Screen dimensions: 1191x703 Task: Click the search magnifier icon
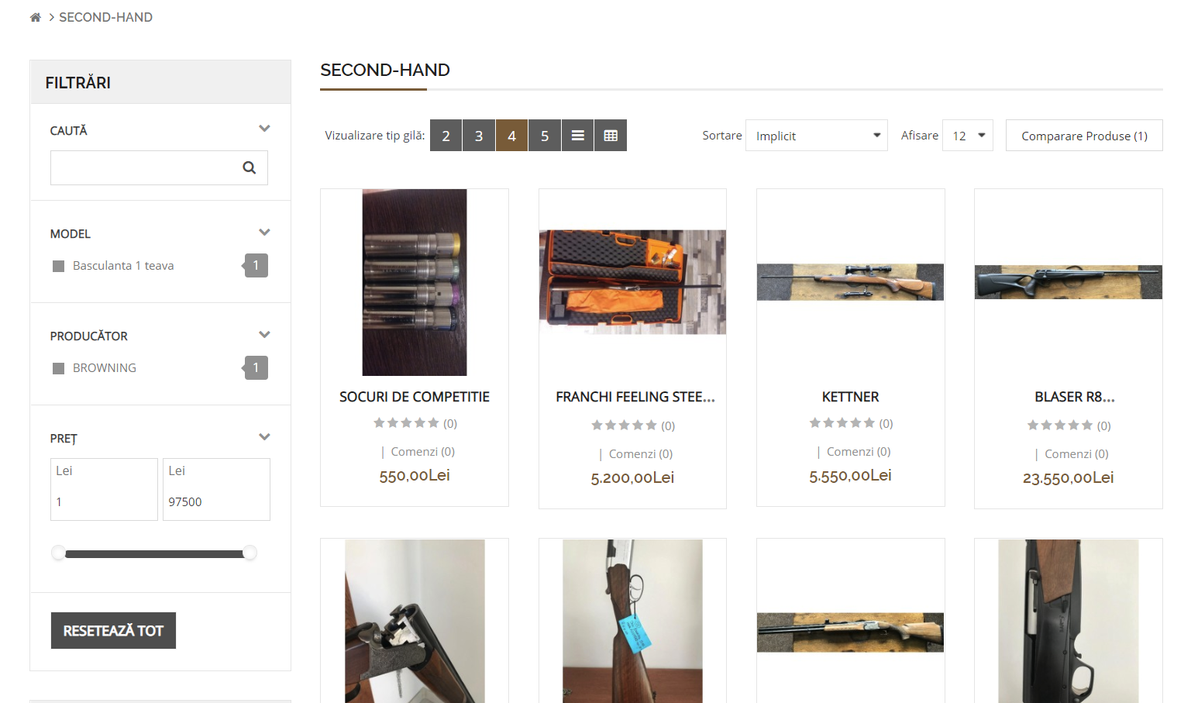[249, 167]
